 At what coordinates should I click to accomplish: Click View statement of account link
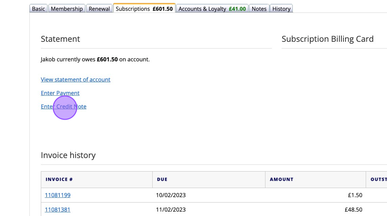(x=76, y=79)
